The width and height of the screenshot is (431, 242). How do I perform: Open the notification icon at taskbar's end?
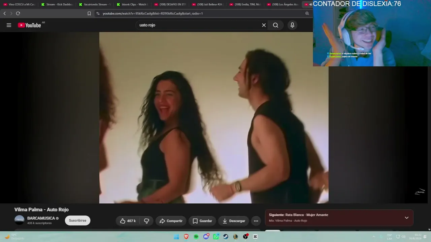(425, 237)
